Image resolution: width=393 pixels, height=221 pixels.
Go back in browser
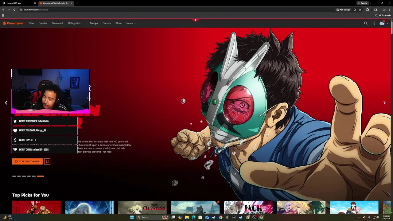pos(3,10)
